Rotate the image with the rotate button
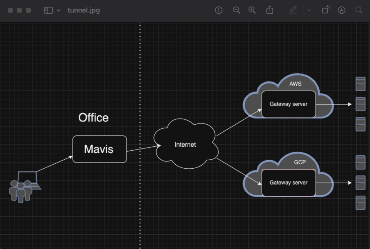 (x=326, y=10)
